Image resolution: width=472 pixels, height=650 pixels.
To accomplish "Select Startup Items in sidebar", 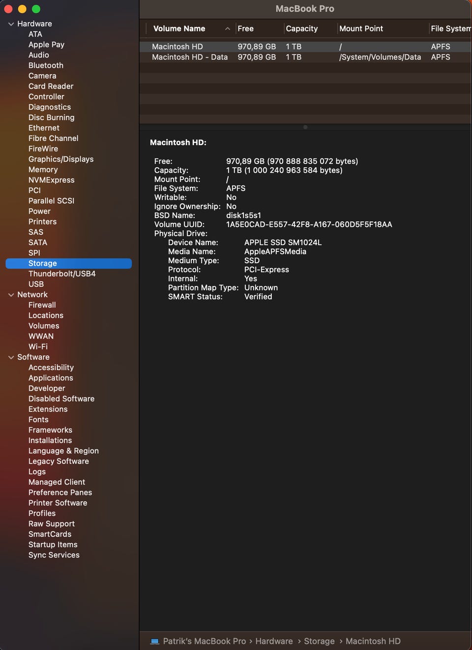I will pos(53,545).
